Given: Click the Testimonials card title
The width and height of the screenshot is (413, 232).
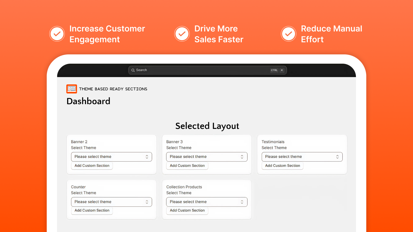Looking at the screenshot, I should click(273, 142).
